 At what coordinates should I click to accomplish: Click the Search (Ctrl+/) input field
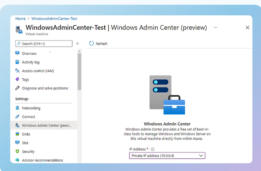pyautogui.click(x=44, y=44)
